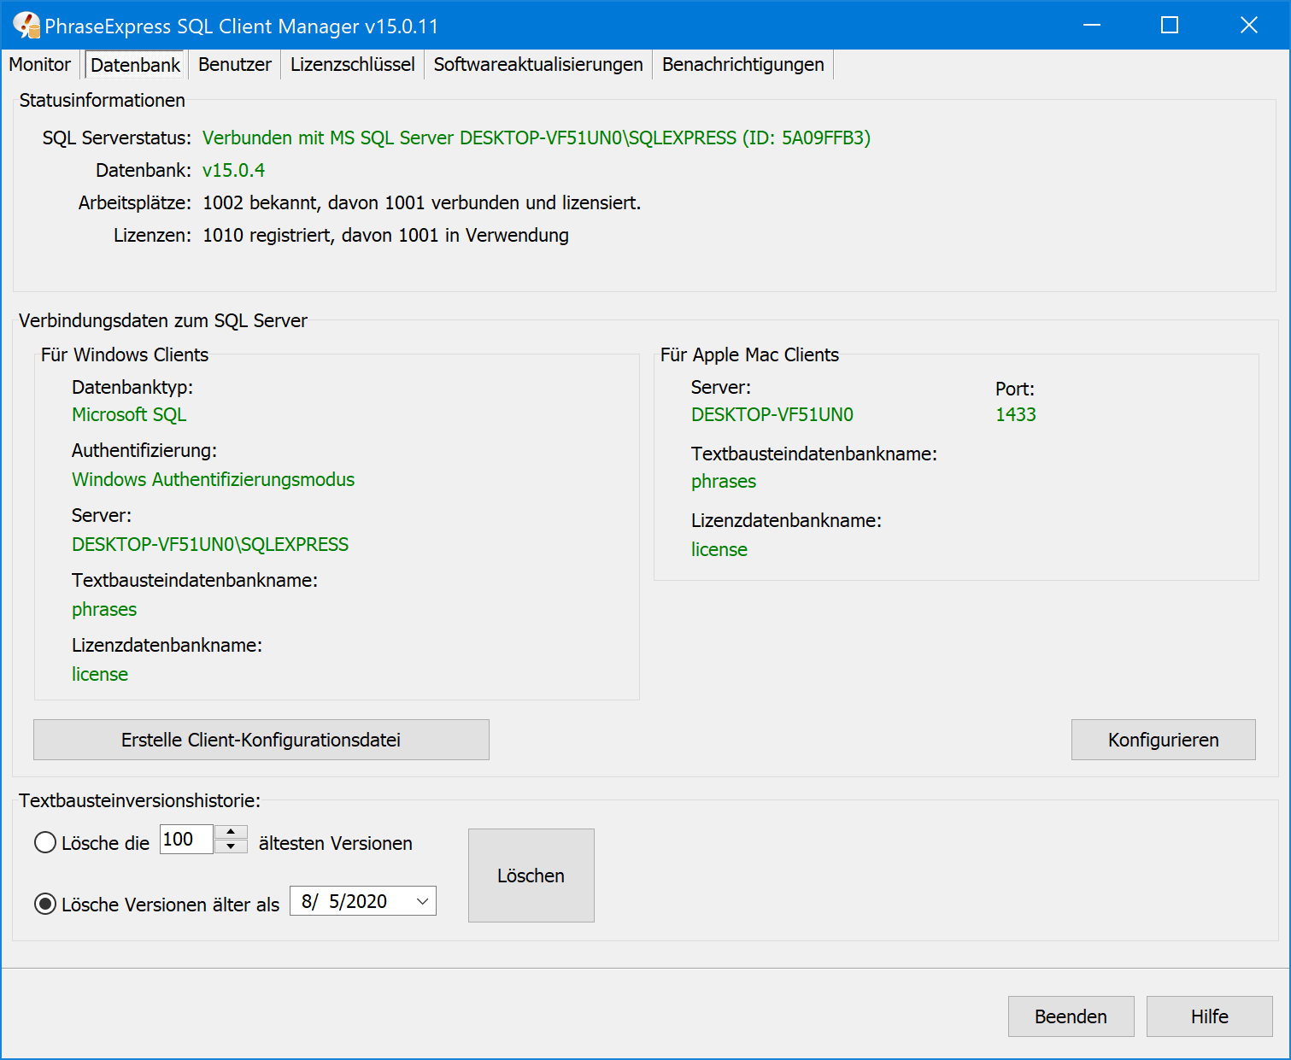The height and width of the screenshot is (1060, 1291).
Task: Click the Löschen button
Action: (531, 876)
